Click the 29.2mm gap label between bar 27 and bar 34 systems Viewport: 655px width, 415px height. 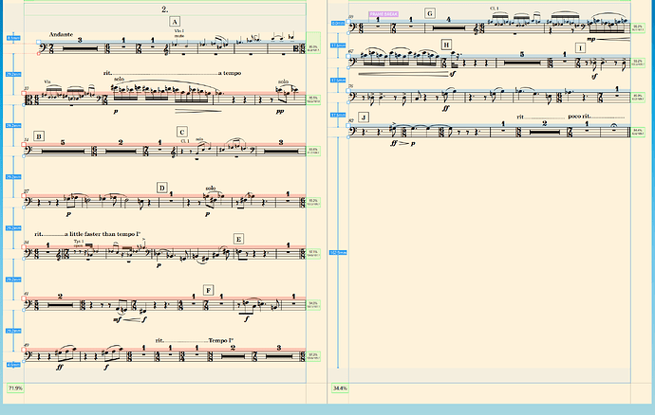[13, 228]
